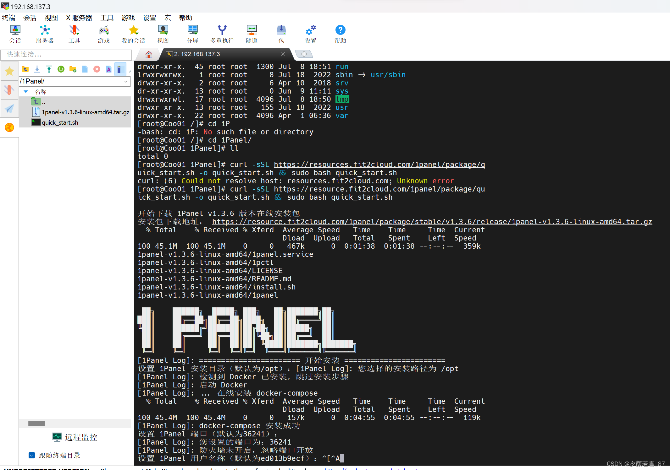This screenshot has height=470, width=670.
Task: Click the 帮助 help question-mark icon
Action: point(340,34)
